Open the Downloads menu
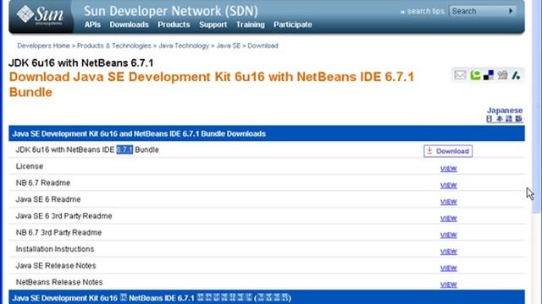This screenshot has width=542, height=304. (129, 24)
